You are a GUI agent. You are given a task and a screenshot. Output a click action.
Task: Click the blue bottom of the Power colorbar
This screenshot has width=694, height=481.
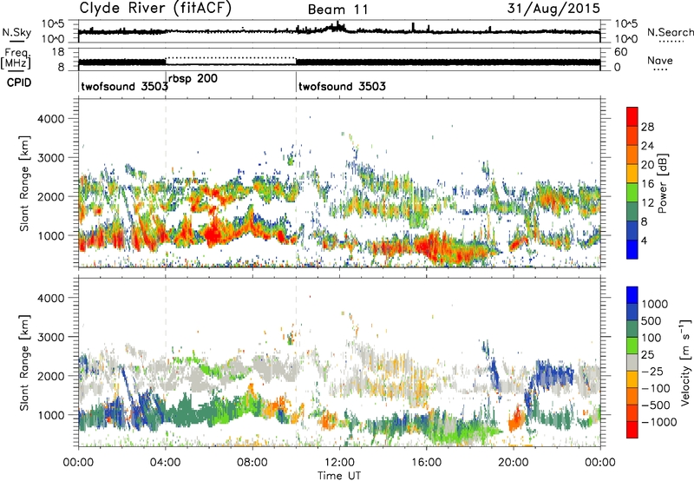point(632,249)
